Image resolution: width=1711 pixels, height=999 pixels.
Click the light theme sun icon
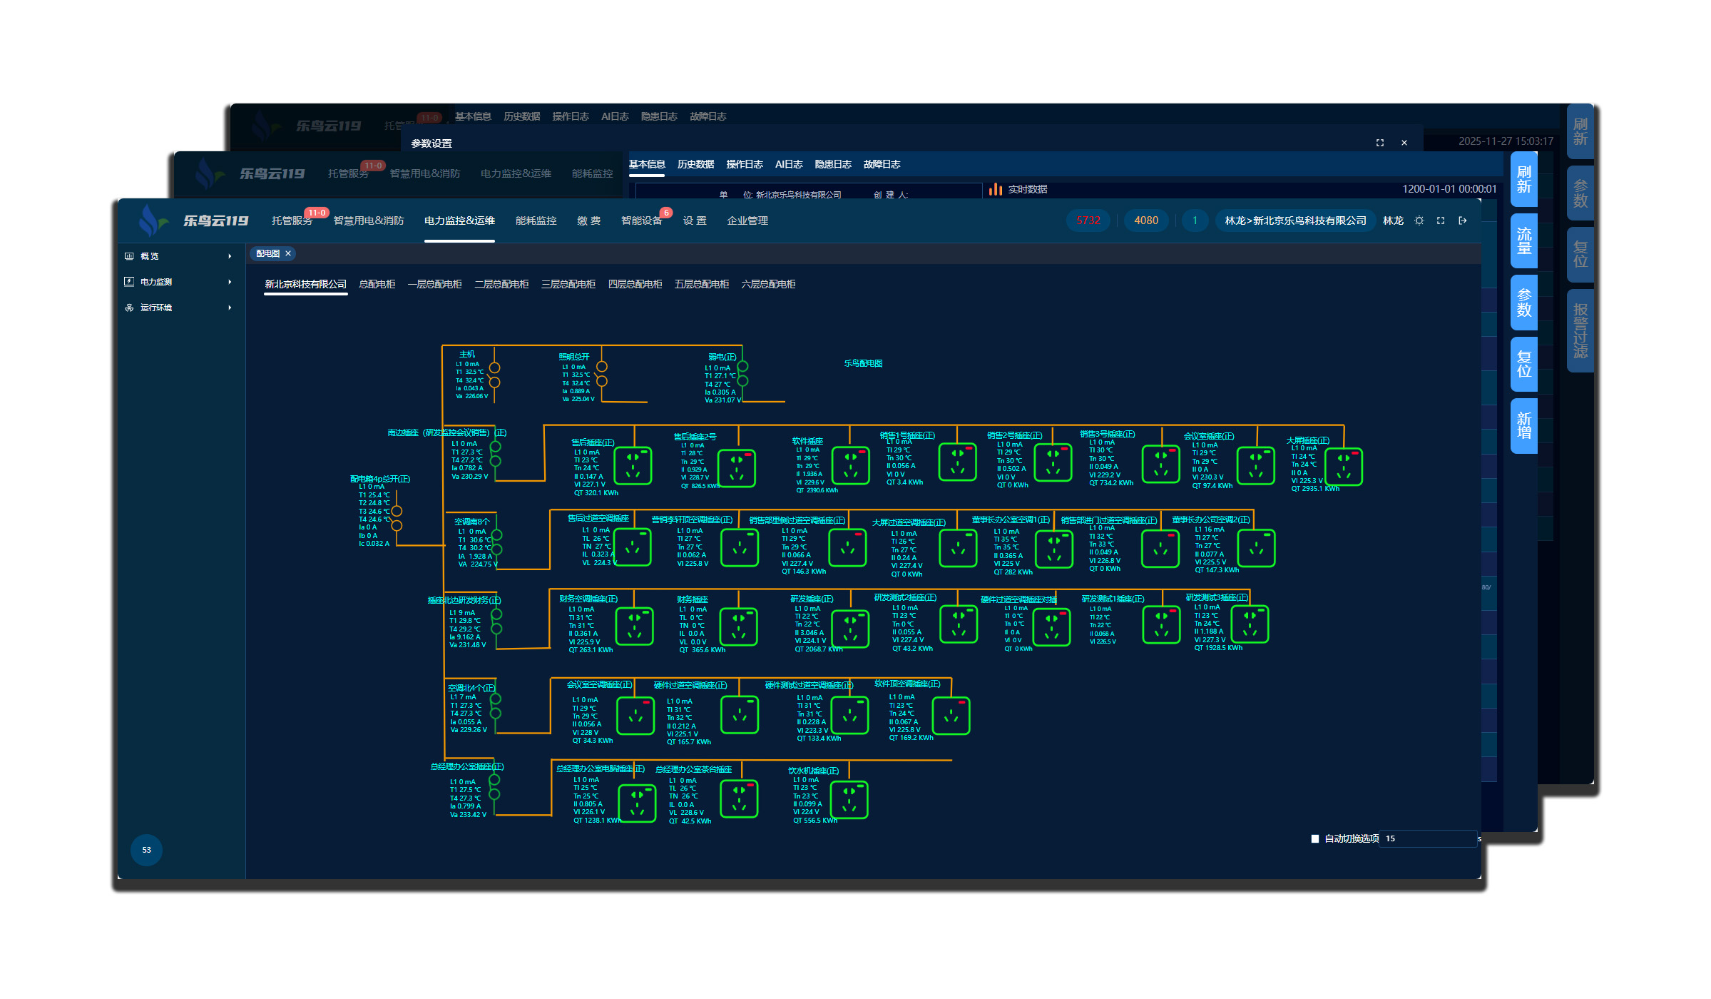coord(1419,221)
